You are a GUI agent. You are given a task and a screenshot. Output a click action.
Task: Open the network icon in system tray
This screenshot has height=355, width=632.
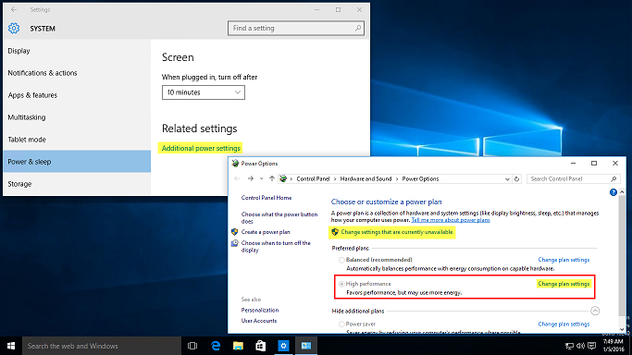tap(569, 346)
